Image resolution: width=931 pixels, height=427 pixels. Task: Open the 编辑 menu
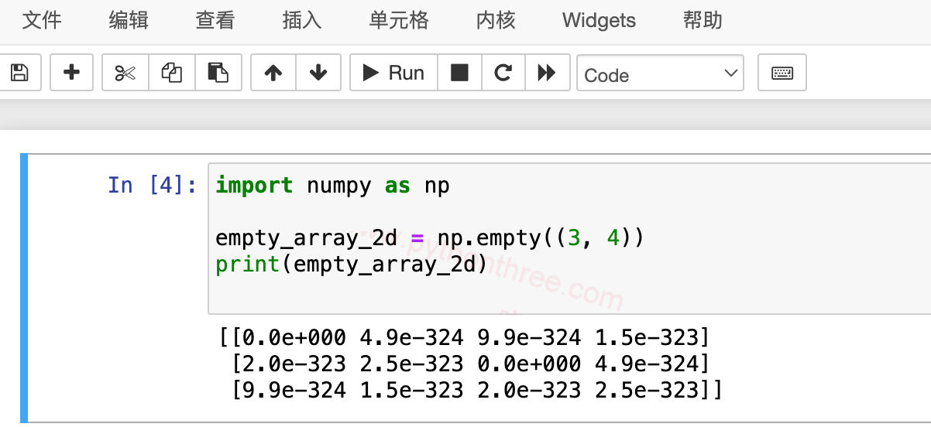click(129, 20)
